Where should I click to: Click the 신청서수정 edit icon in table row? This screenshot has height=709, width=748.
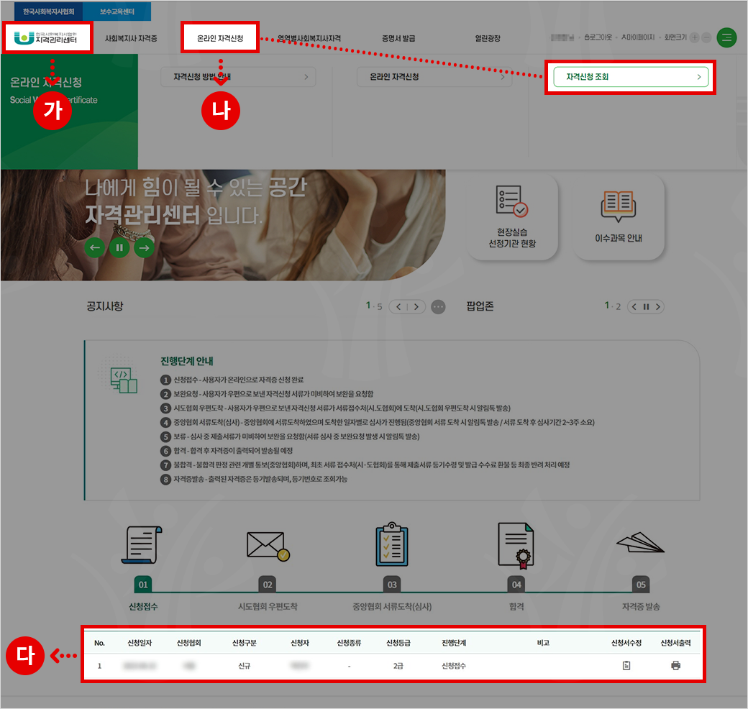point(626,666)
